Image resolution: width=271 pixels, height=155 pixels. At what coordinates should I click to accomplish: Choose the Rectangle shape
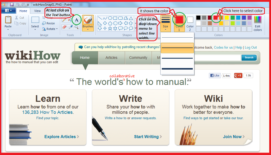pos(115,18)
